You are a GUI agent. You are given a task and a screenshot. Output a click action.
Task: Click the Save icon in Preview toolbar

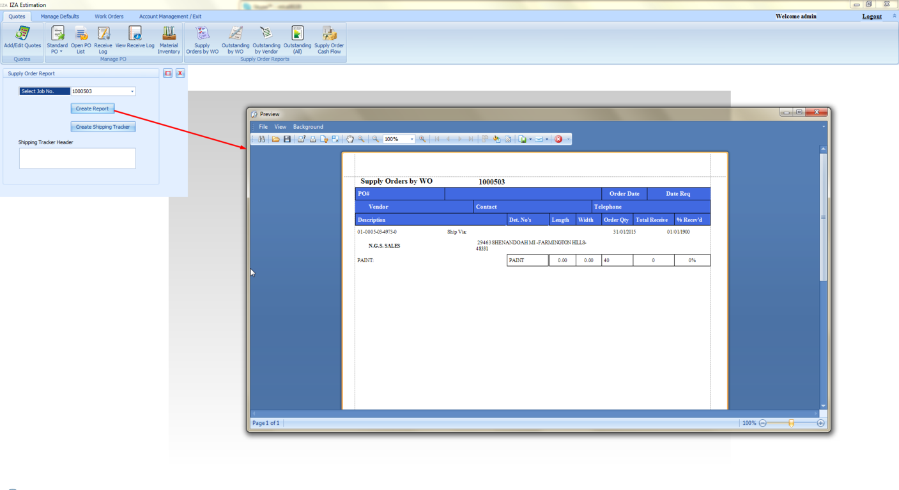[x=287, y=139]
